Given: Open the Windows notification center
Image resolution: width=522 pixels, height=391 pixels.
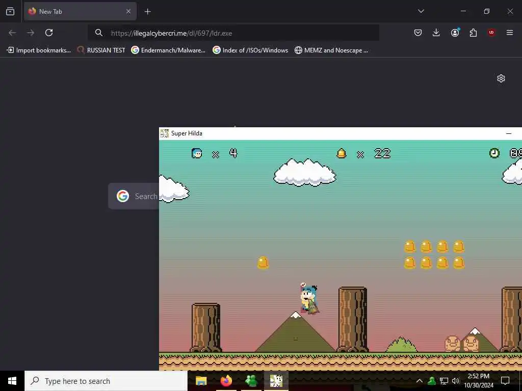Looking at the screenshot, I should click(x=505, y=381).
